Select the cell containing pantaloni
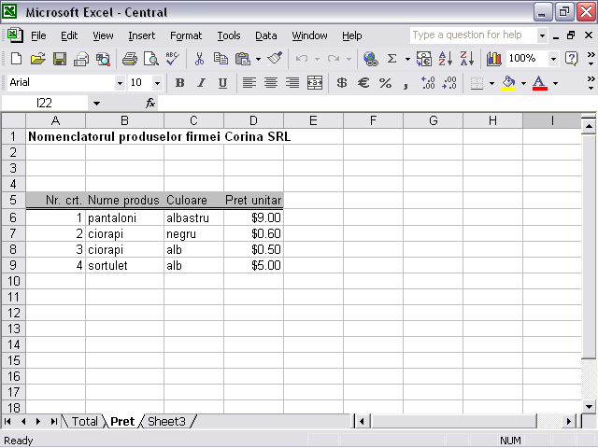This screenshot has height=448, width=598. coord(124,217)
